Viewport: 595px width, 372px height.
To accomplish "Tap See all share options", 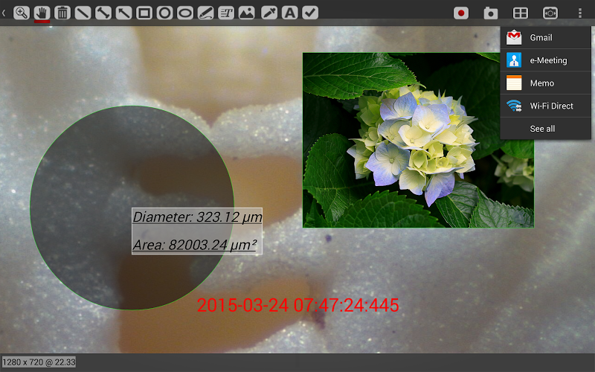I will (x=546, y=129).
